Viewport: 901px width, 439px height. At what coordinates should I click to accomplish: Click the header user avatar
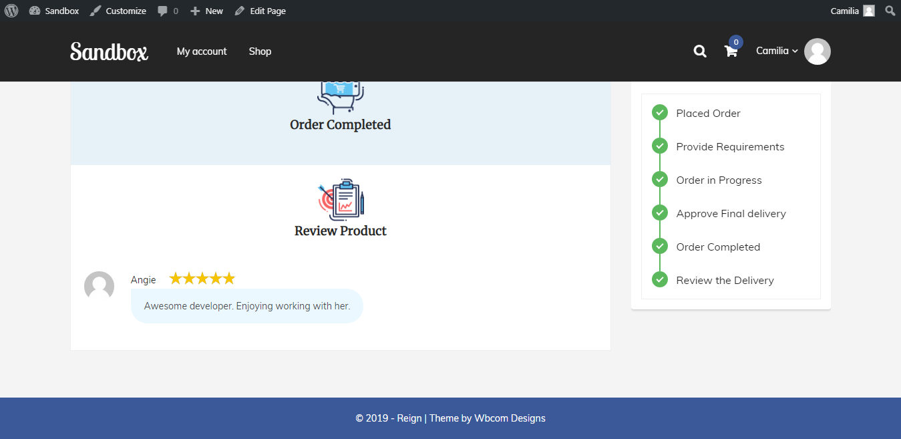pyautogui.click(x=818, y=51)
